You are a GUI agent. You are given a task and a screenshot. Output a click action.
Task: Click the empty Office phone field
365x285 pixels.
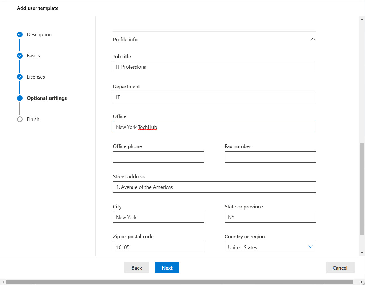[158, 157]
